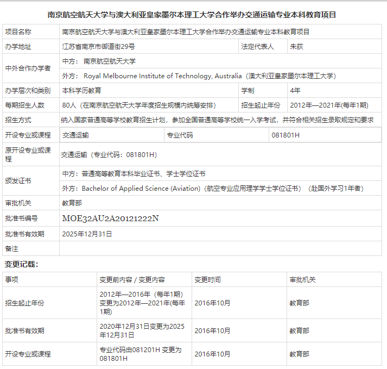Click the 批准书有效期 label in main table
Viewport: 387px width, 369px height.
24,234
